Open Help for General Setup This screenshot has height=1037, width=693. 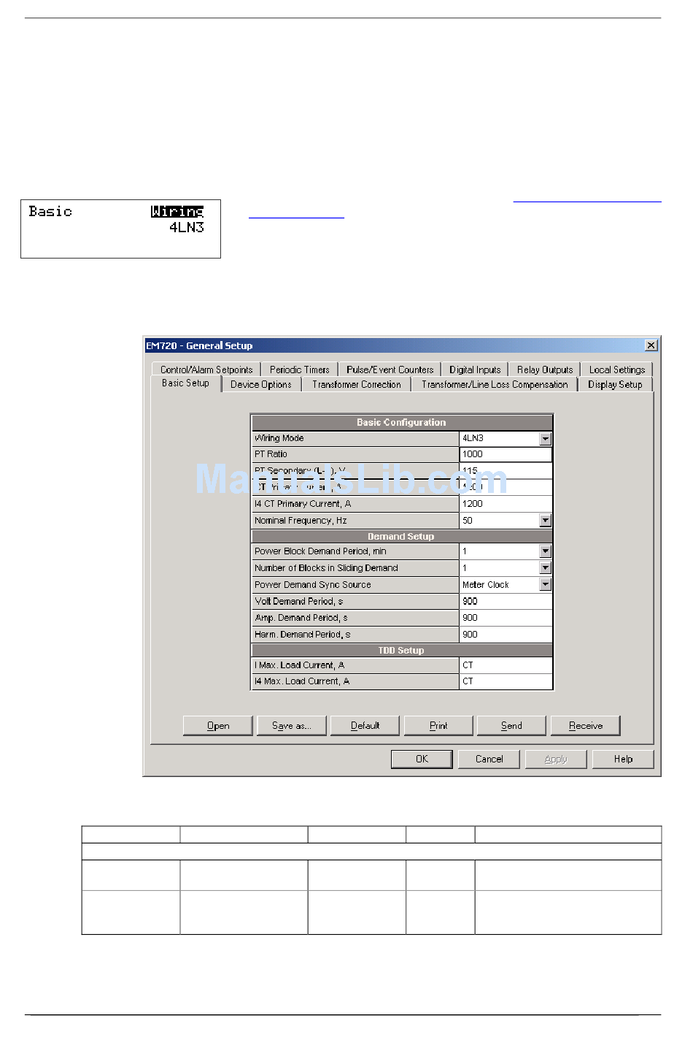623,759
